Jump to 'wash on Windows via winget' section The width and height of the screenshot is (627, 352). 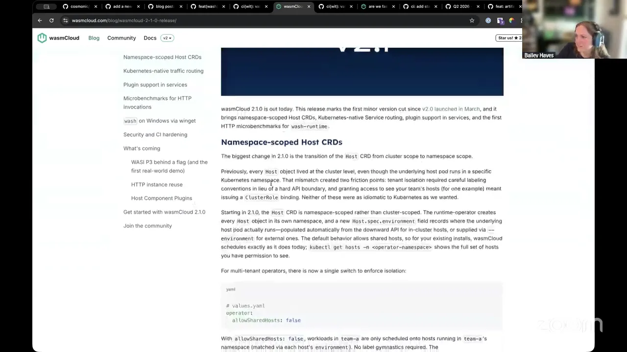pos(159,121)
